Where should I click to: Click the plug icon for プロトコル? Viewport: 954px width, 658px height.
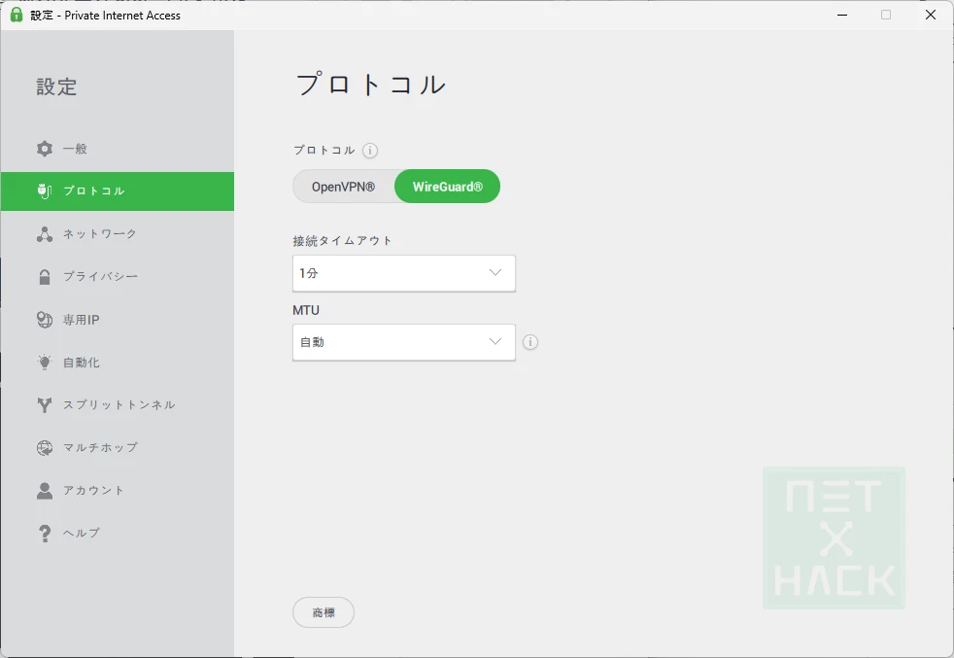(45, 190)
